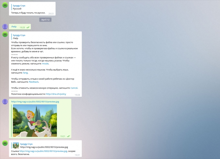
Task: Click the bot avatar beside the Ссылка safe result
Action: coord(5,143)
